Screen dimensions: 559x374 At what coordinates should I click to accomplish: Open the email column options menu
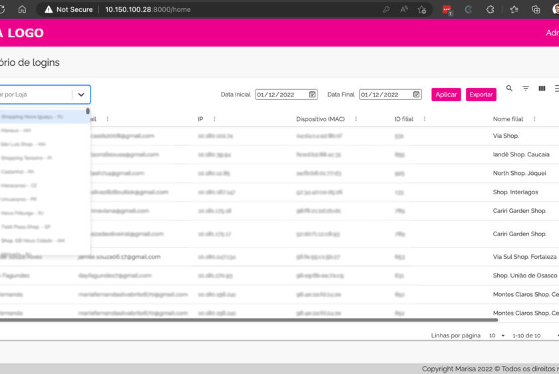pos(107,119)
